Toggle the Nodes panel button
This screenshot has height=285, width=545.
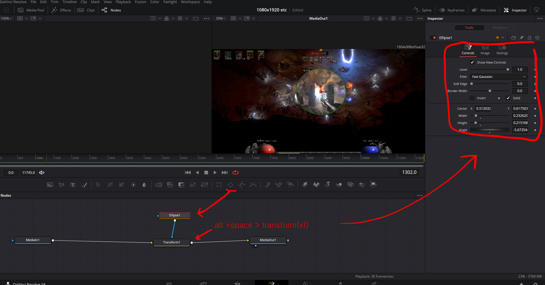[x=111, y=10]
